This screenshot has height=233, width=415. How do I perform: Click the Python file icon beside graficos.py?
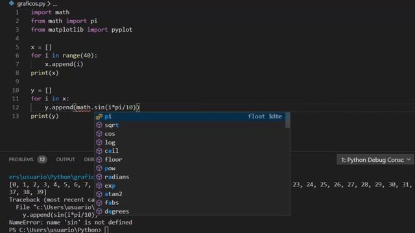pos(12,3)
